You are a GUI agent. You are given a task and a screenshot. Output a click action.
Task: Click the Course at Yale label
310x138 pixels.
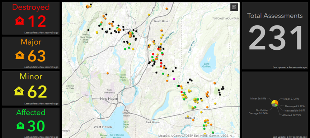(x=70, y=87)
